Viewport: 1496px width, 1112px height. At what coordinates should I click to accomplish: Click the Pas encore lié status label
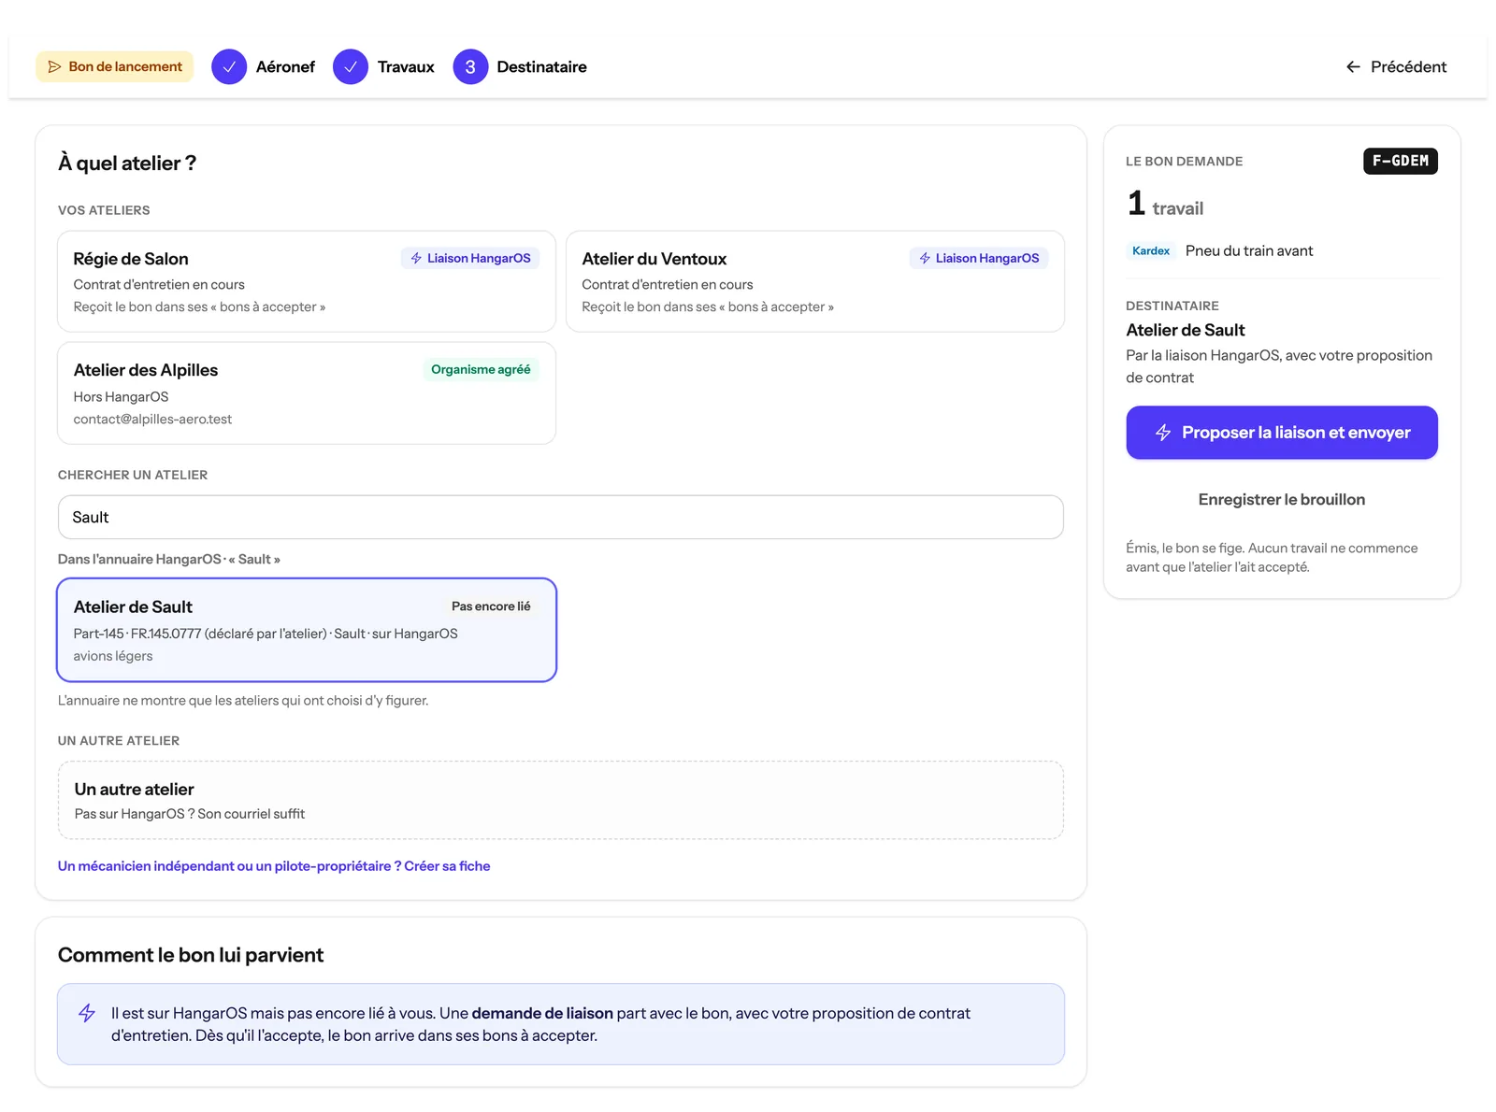[x=491, y=606]
